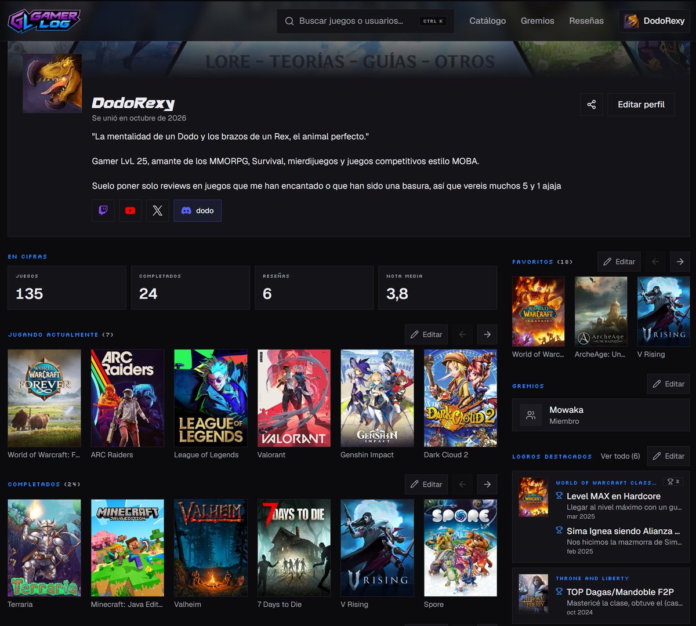Open the Minecraft: Java Edition cover
696x626 pixels.
pos(128,548)
